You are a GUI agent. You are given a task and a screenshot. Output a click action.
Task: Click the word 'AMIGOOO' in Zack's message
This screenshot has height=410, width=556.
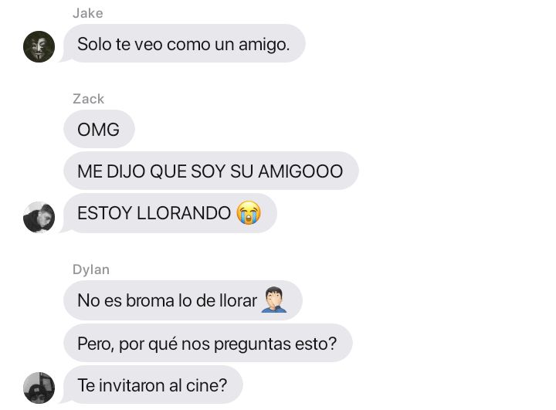(300, 171)
